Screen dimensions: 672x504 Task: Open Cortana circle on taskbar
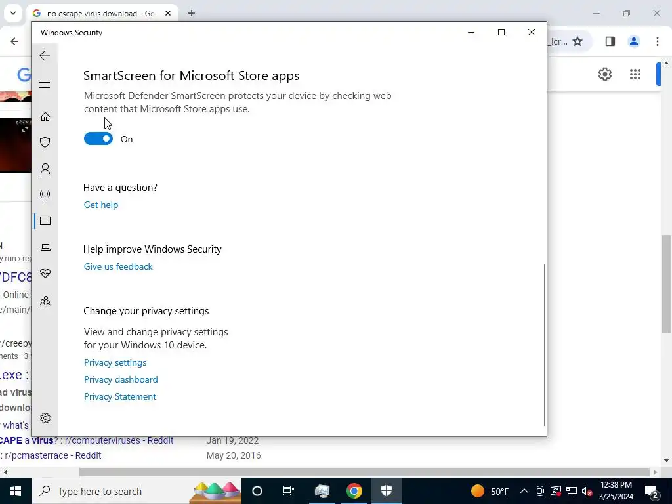tap(257, 491)
